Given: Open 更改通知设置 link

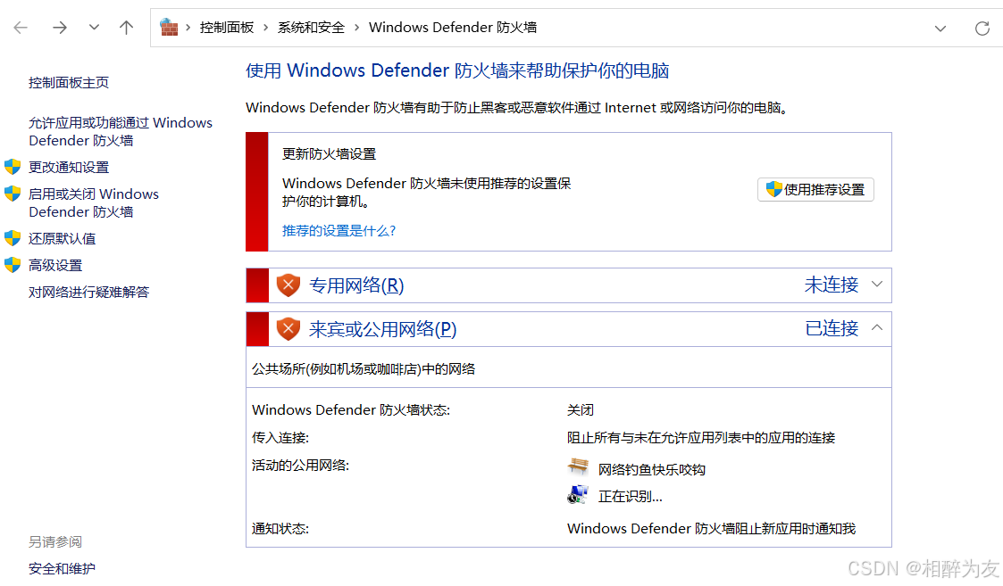Looking at the screenshot, I should click(69, 168).
